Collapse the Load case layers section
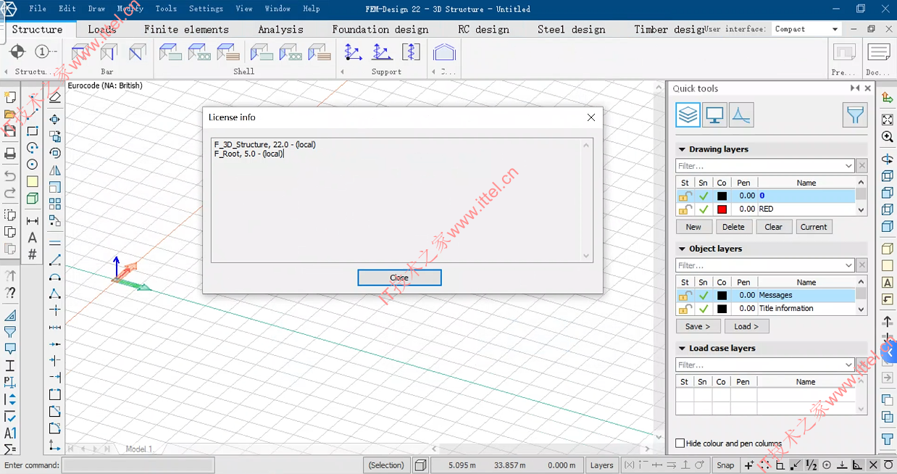897x474 pixels. pos(682,348)
